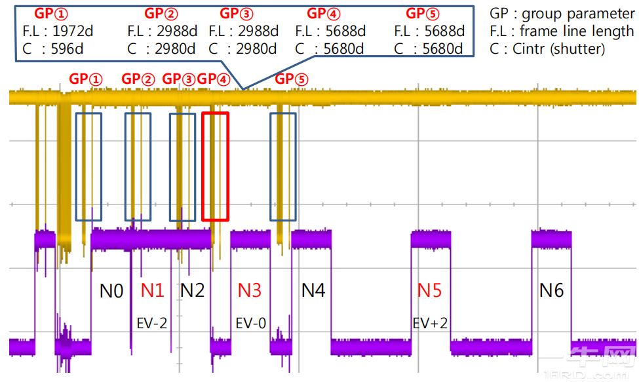Click the legend line 'GP : group parameter'
639x382 pixels.
562,14
